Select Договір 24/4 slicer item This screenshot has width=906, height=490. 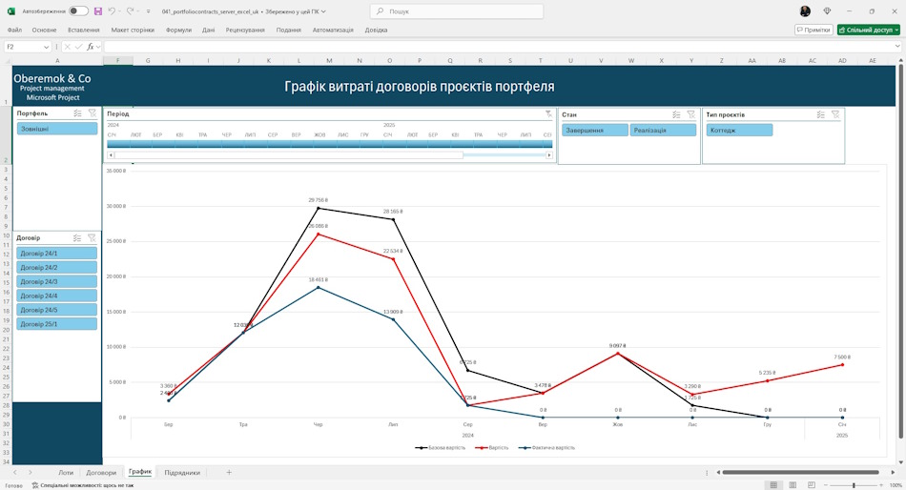pyautogui.click(x=56, y=296)
